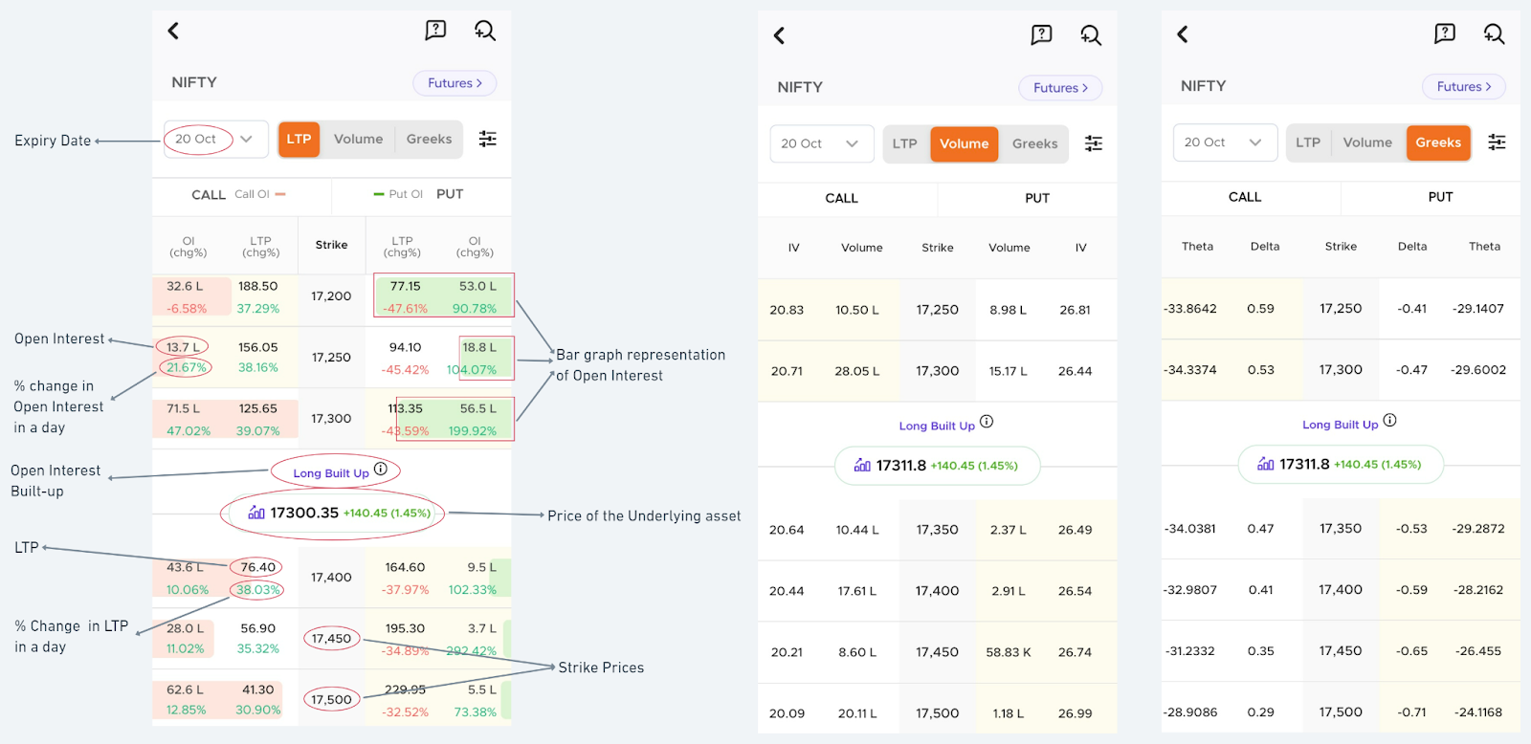Switch to Greeks tab in middle panel

pos(1035,143)
